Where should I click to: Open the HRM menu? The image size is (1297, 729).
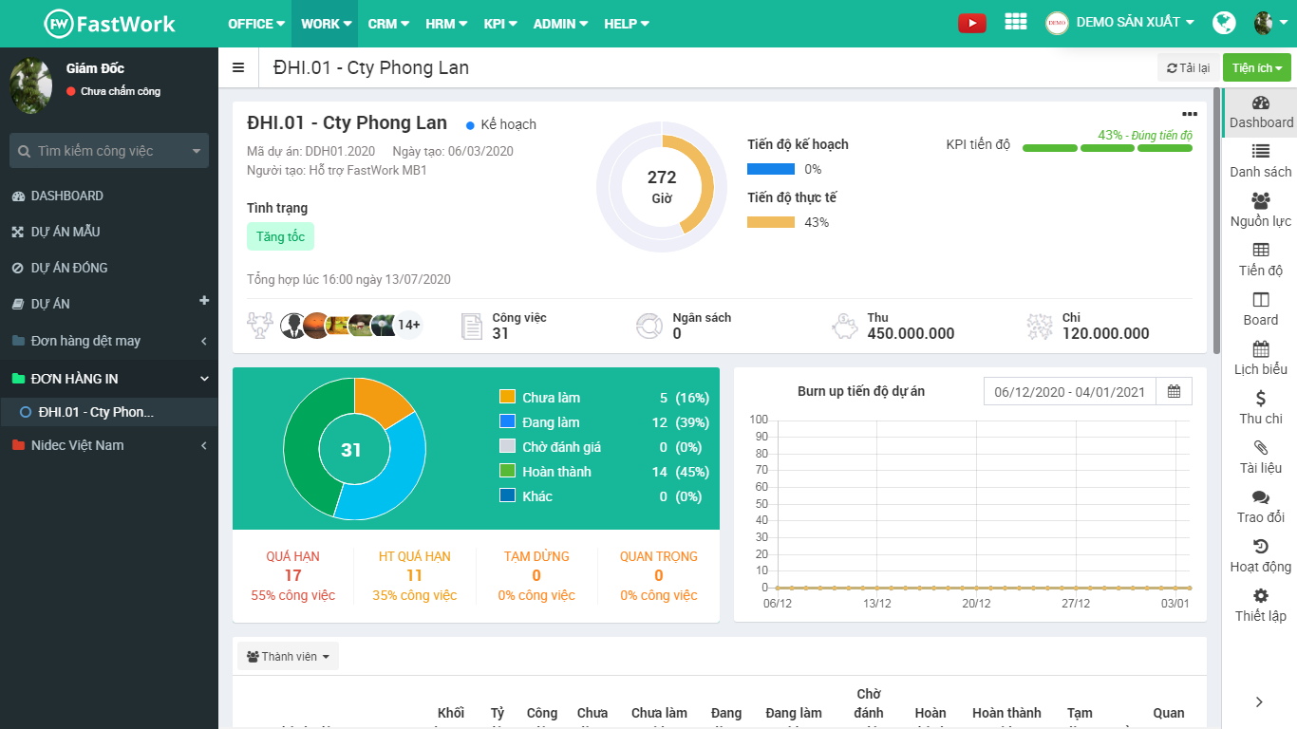[x=446, y=24]
